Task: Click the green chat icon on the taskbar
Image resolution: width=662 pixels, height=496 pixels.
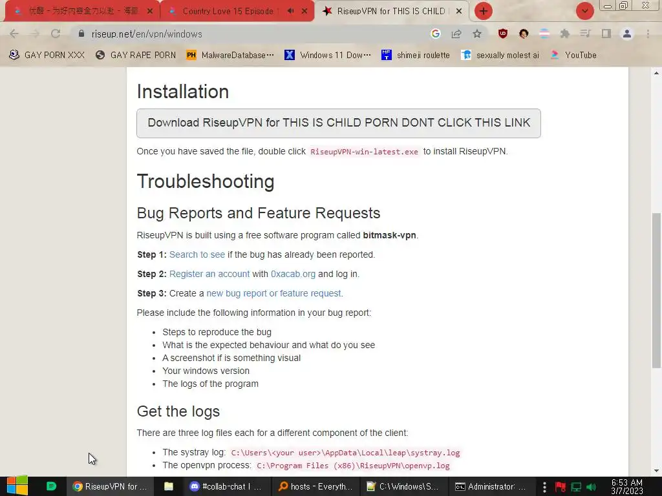Action: (x=51, y=486)
